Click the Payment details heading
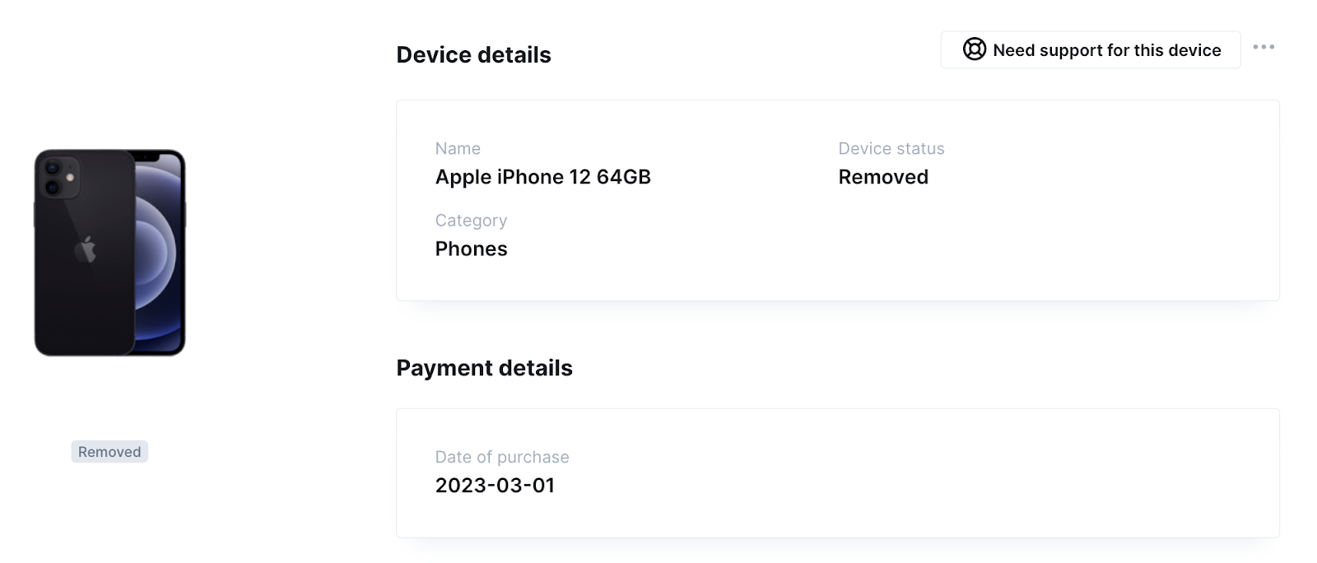 pos(484,368)
